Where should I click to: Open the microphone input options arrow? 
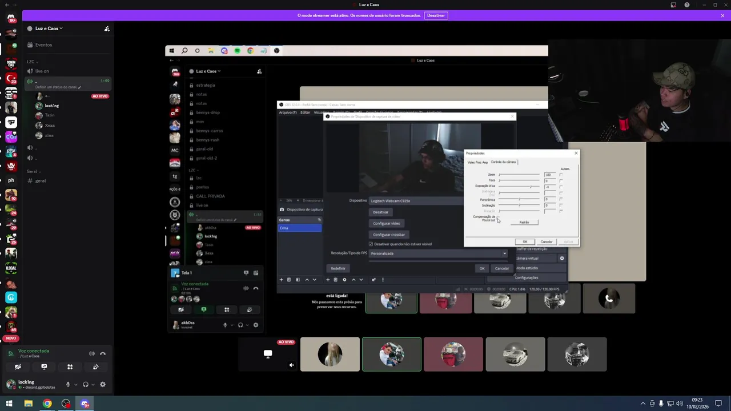point(75,385)
